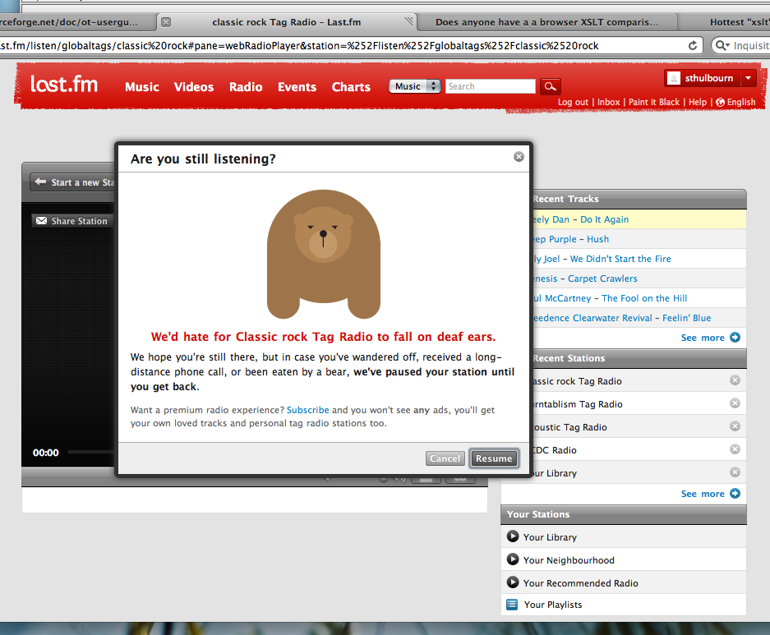The width and height of the screenshot is (770, 635).
Task: Open Your Playlists list icon
Action: pos(512,605)
